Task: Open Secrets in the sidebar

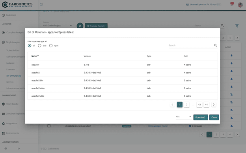Action: coord(10,82)
